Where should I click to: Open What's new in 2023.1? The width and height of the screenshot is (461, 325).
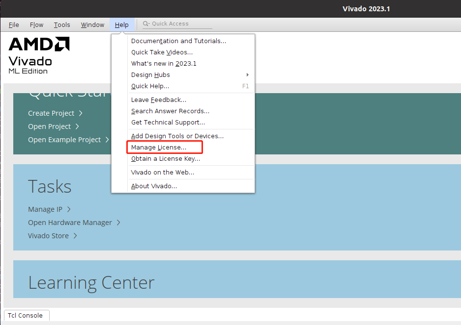click(x=164, y=63)
